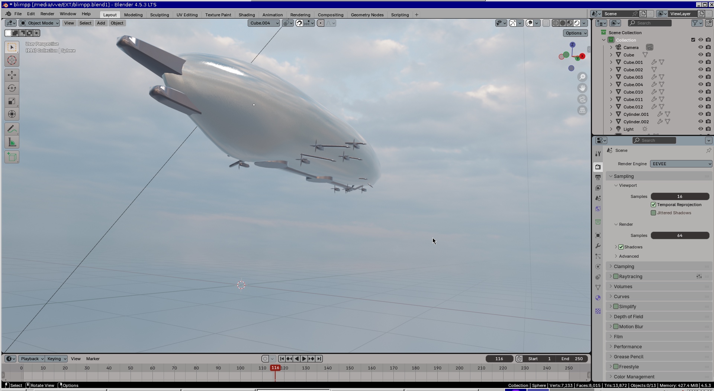This screenshot has width=714, height=391.
Task: Click the Render Samples field showing 64
Action: click(x=679, y=235)
